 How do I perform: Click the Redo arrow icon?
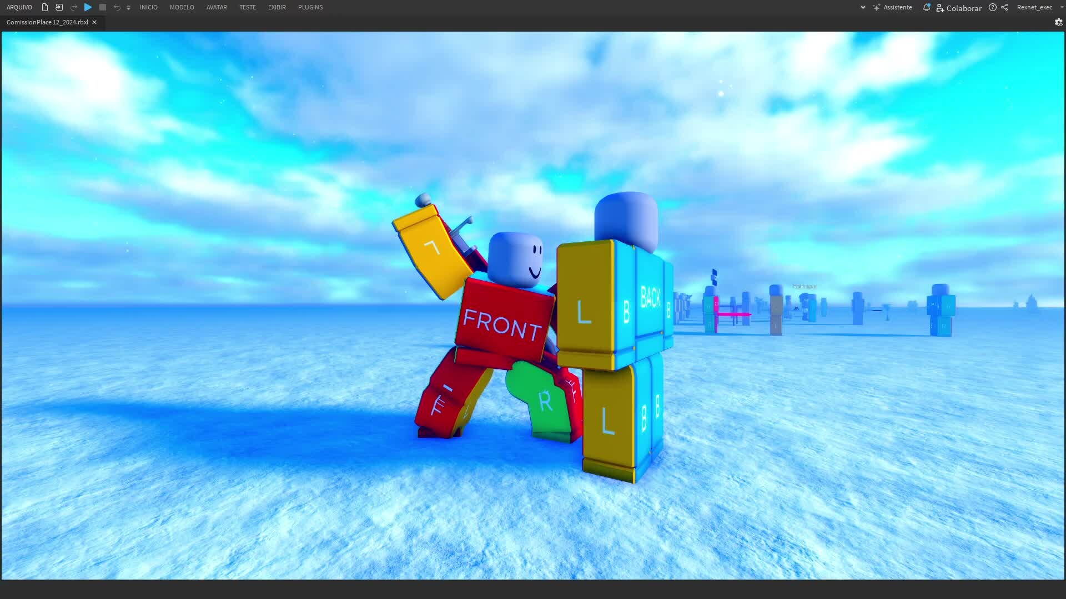click(x=74, y=7)
